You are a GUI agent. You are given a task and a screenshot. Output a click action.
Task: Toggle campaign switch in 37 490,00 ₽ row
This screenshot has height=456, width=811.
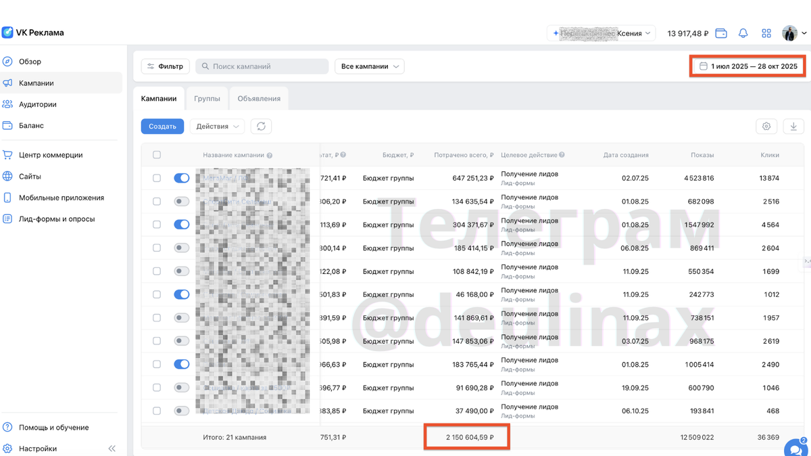point(182,411)
